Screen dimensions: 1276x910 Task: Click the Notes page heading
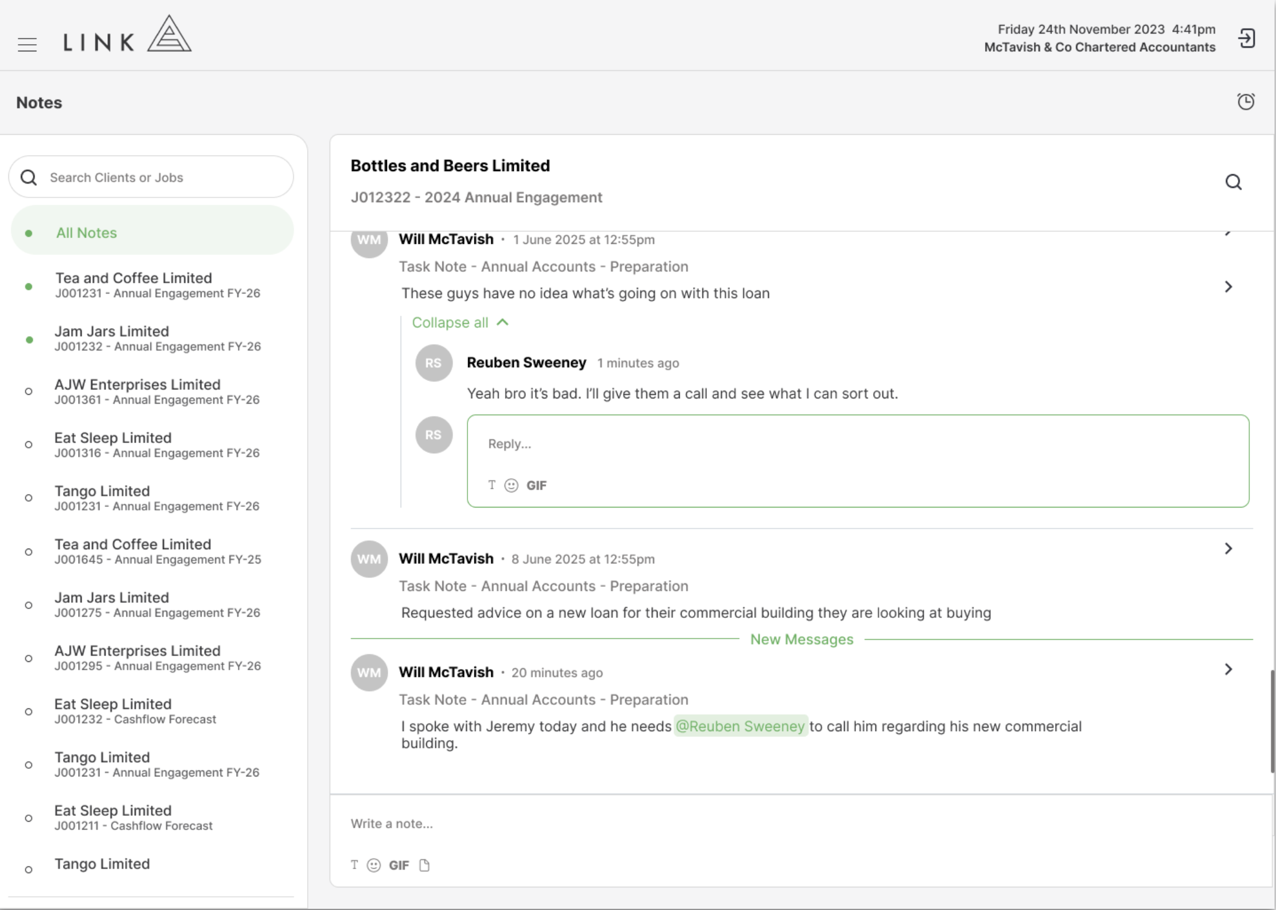(x=39, y=103)
